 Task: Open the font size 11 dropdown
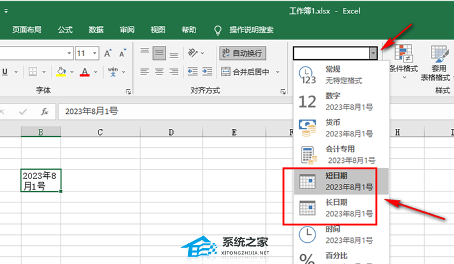click(95, 53)
